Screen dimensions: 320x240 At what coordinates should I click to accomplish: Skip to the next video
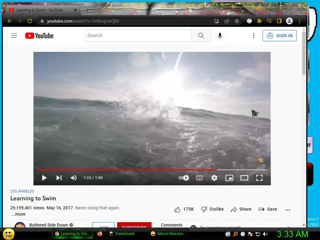[59, 178]
